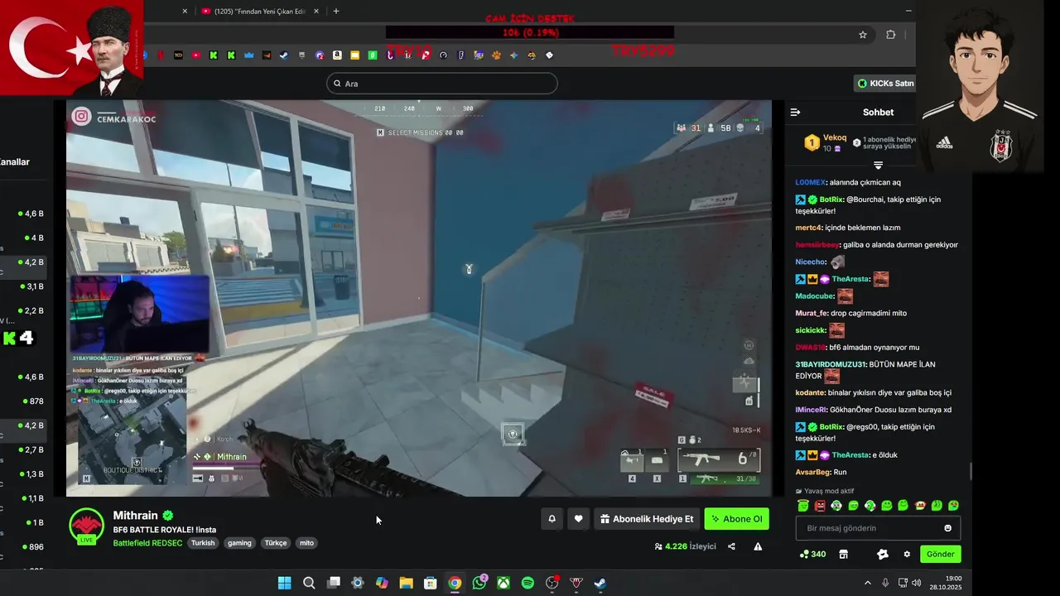
Task: Open Spotify from the taskbar
Action: point(528,583)
